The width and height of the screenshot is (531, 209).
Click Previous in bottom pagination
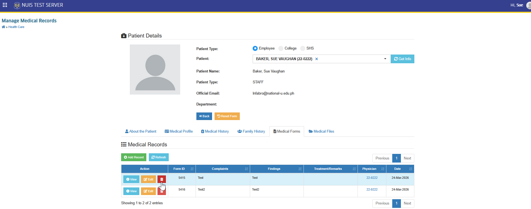coord(382,203)
